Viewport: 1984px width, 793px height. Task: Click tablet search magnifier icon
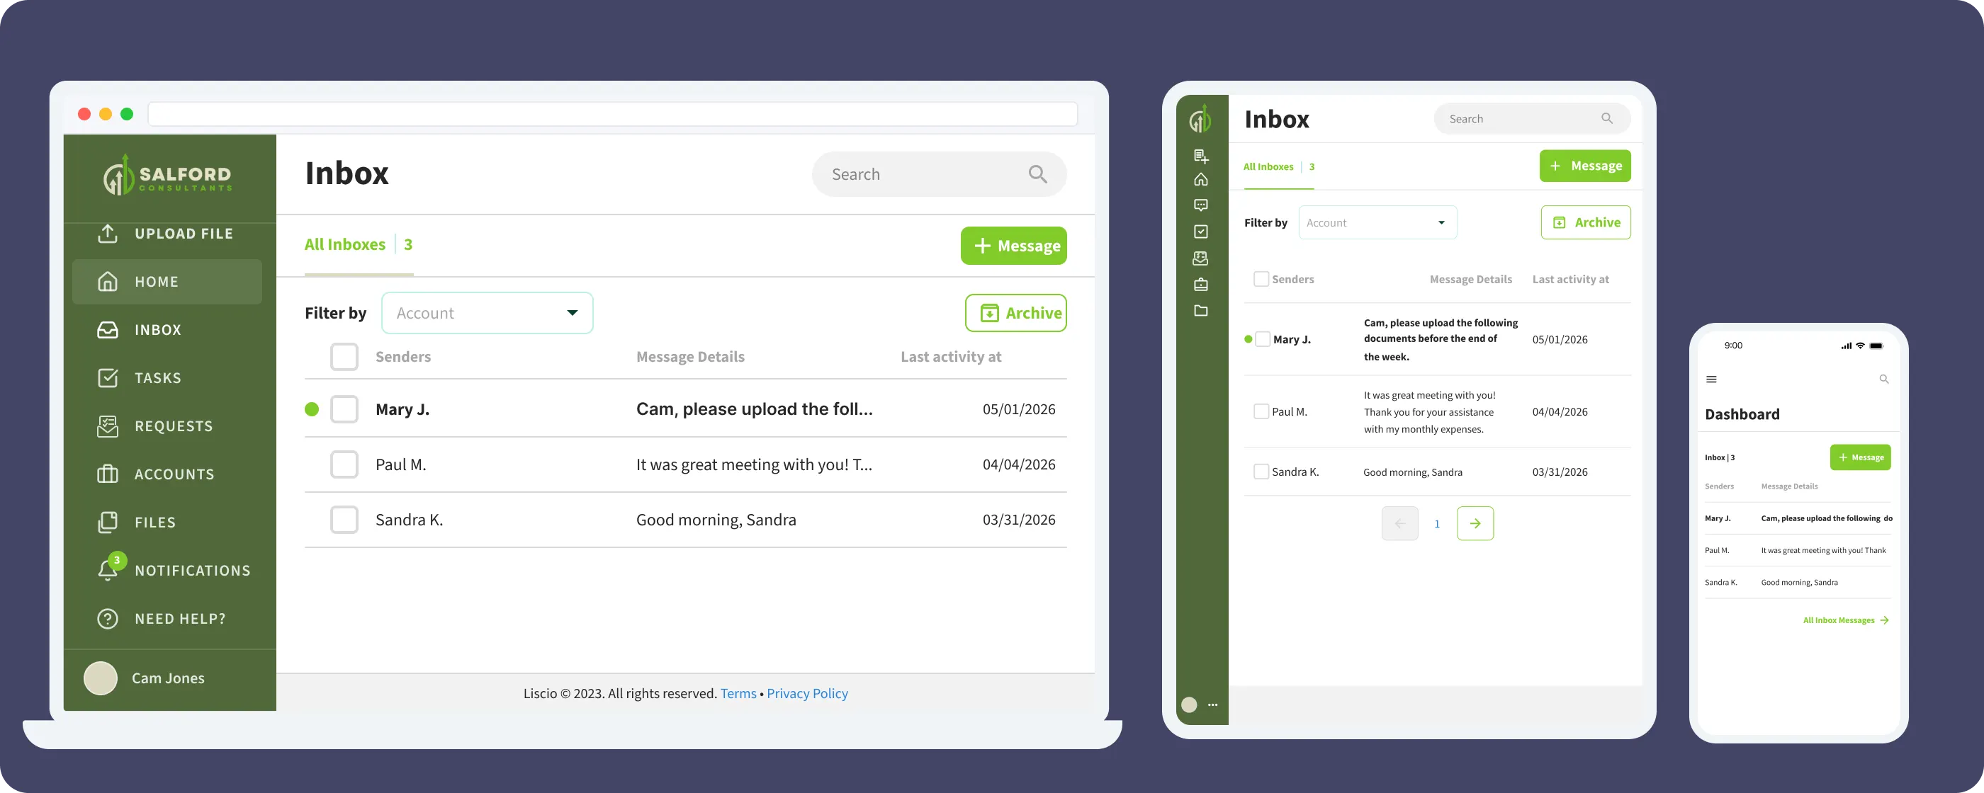tap(1606, 118)
